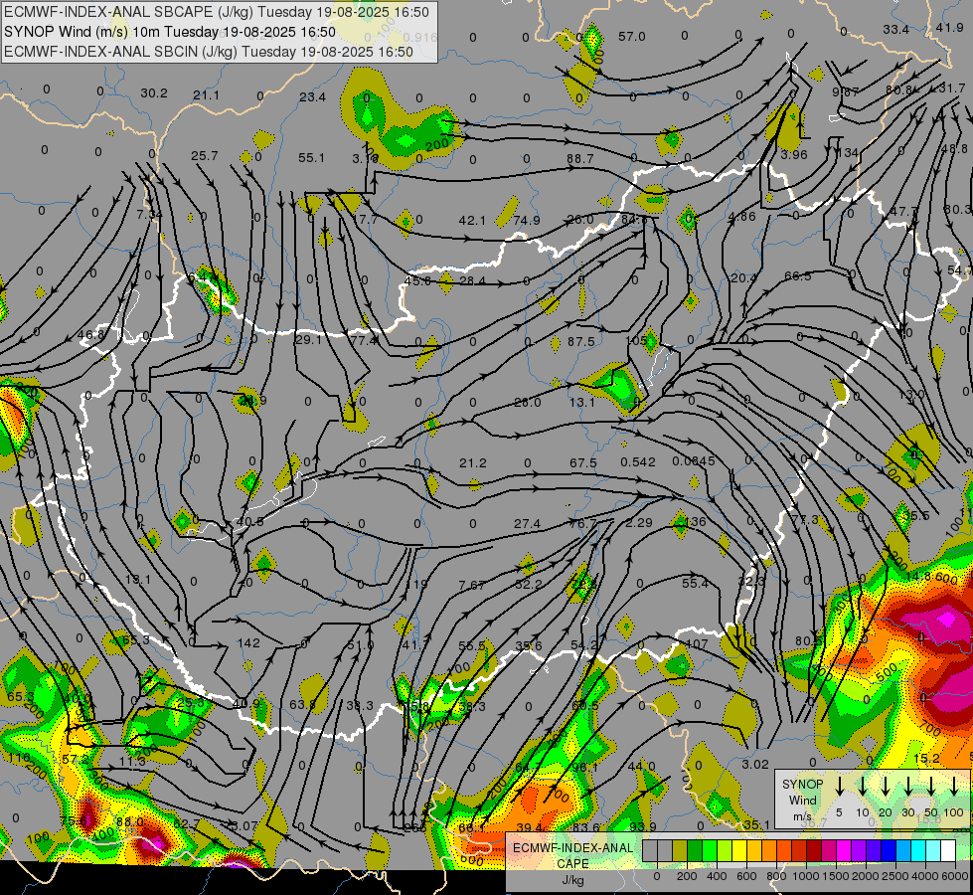Click the map value 33.4
Viewport: 973px width, 895px height.
896,30
